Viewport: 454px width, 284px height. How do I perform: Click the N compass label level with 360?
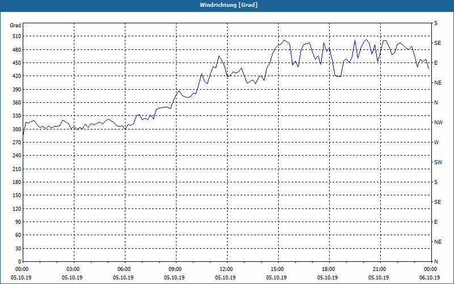436,103
